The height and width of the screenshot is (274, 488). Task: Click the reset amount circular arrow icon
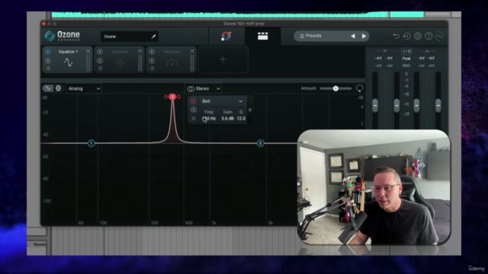click(x=359, y=88)
